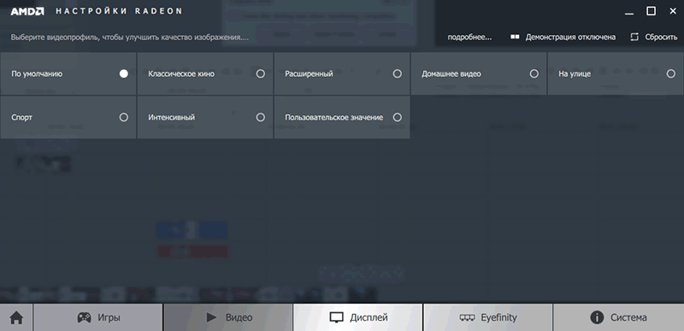Select the По умолчанию video profile
Screen dimensions: 684x331
point(68,73)
